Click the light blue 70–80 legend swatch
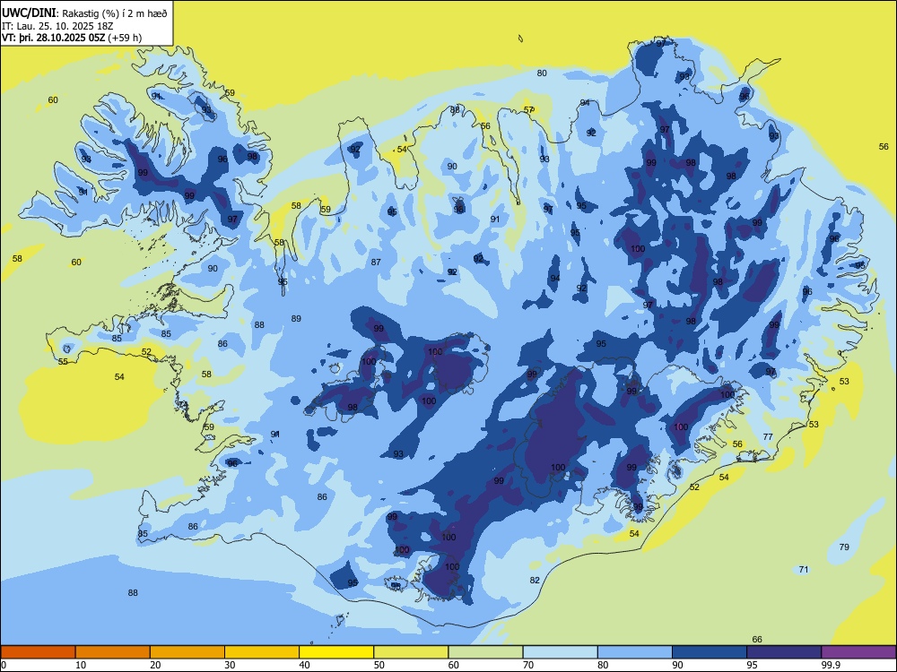 (560, 652)
